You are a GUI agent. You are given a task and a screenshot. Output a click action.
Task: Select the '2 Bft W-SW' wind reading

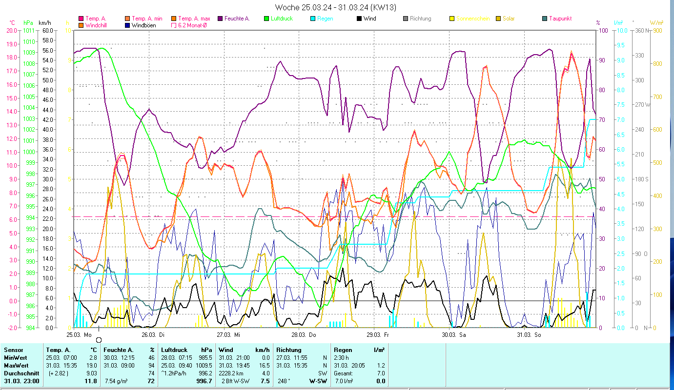pos(235,381)
